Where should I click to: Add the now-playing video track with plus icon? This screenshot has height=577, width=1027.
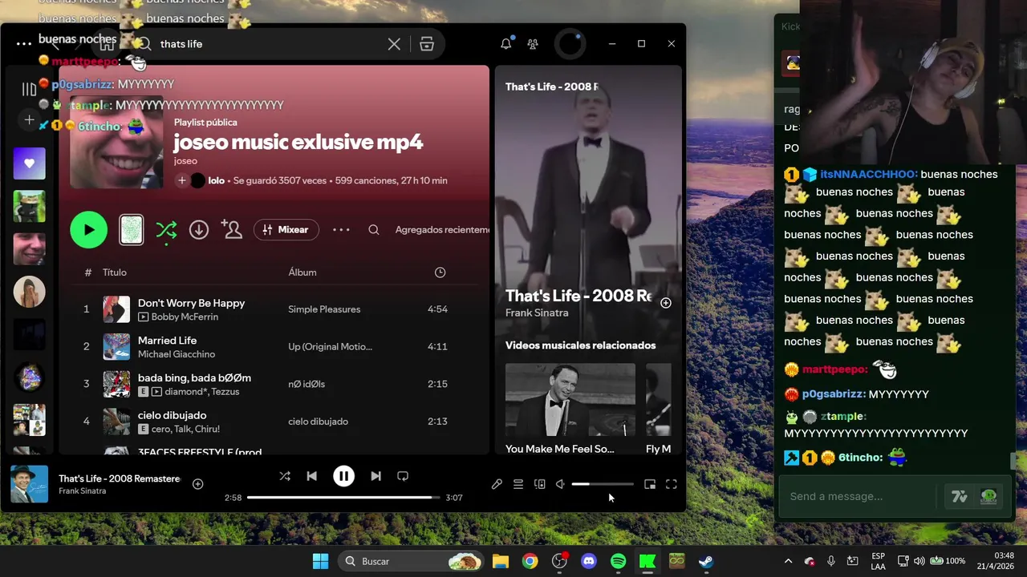click(x=666, y=303)
